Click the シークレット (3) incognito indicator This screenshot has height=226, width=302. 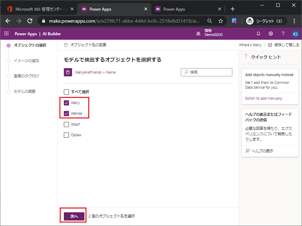(266, 21)
